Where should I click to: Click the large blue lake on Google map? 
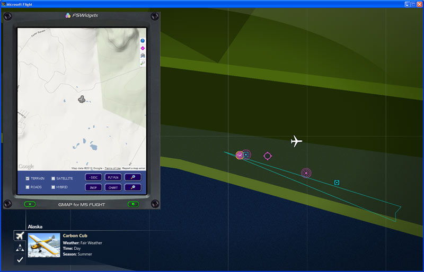(x=94, y=147)
